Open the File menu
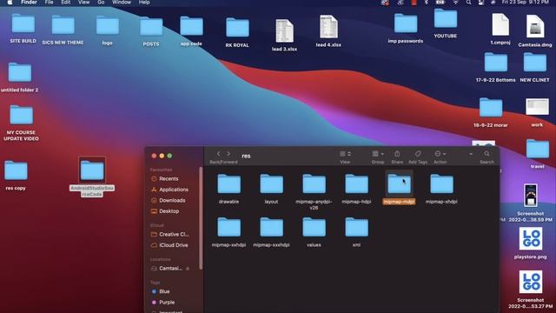The image size is (556, 313). coord(49,2)
